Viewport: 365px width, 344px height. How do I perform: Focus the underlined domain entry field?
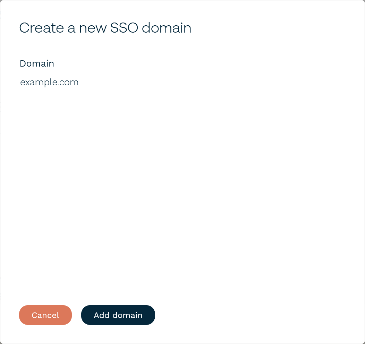[139, 83]
